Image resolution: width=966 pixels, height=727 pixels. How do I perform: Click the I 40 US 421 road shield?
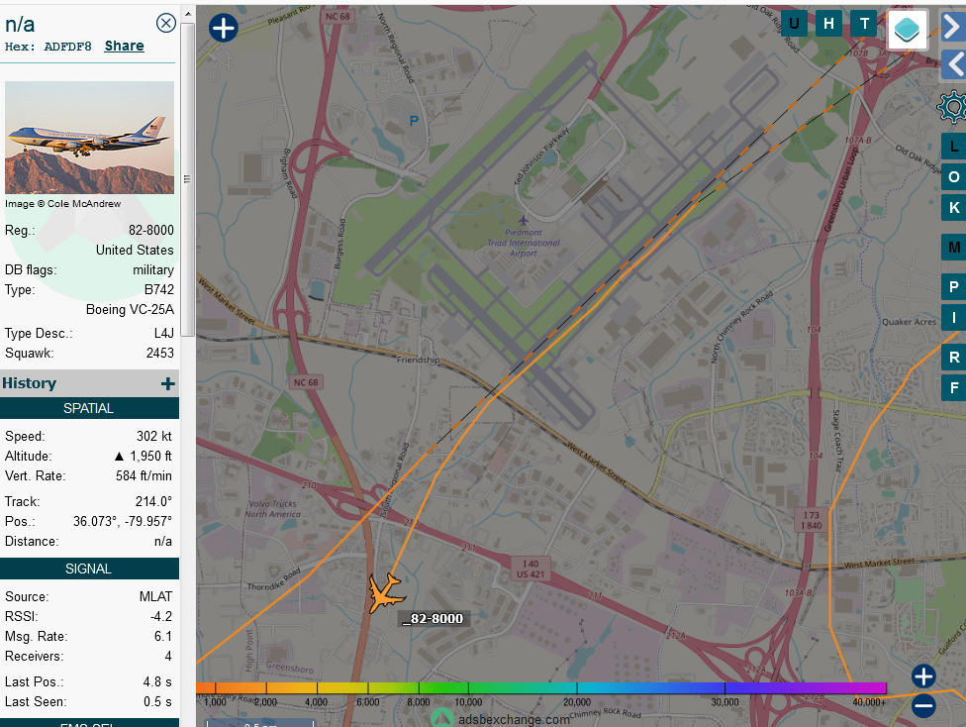click(x=531, y=570)
